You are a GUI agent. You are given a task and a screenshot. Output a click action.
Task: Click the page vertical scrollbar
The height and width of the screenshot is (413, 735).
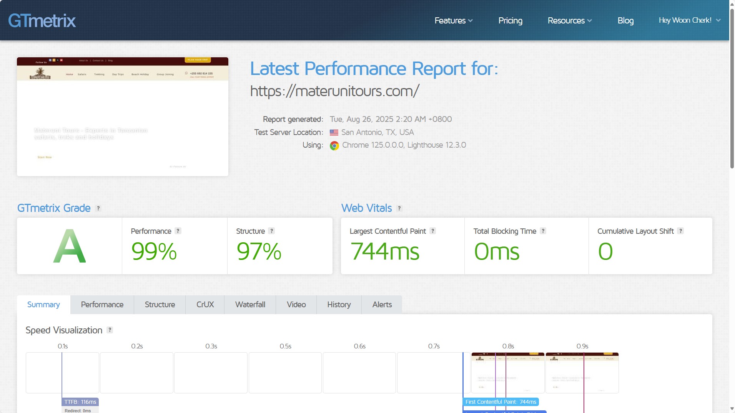click(732, 88)
